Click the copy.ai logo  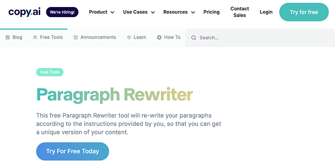coord(24,12)
